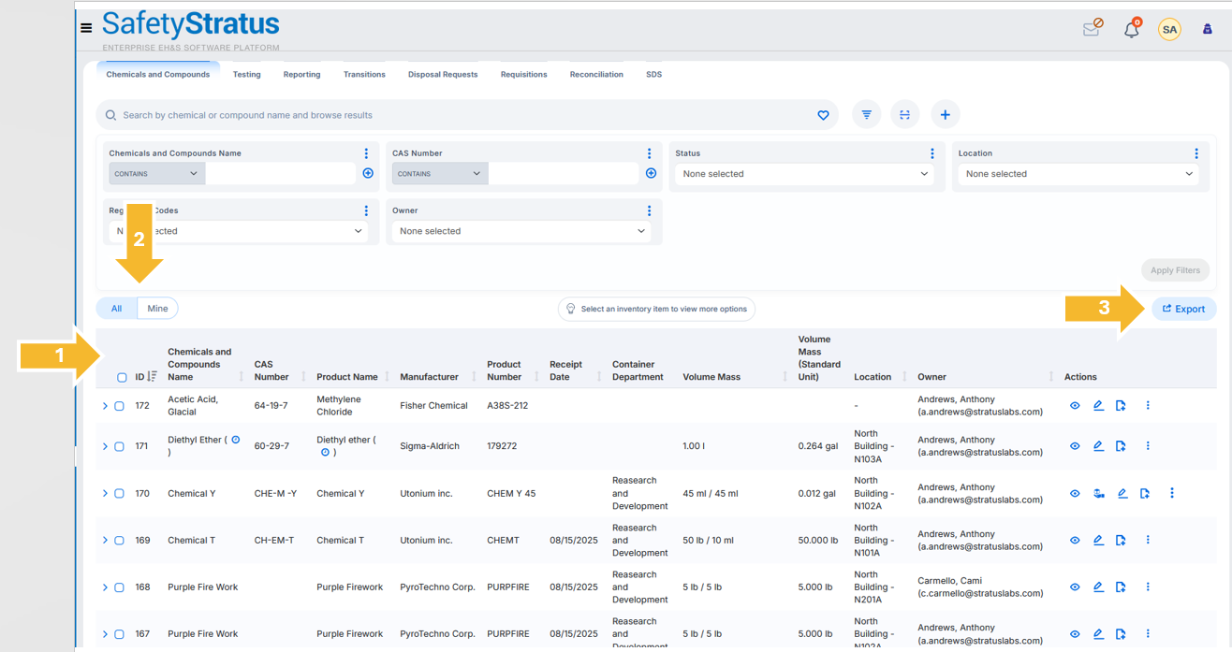The width and height of the screenshot is (1232, 652).
Task: Open the hamburger navigation menu
Action: point(86,28)
